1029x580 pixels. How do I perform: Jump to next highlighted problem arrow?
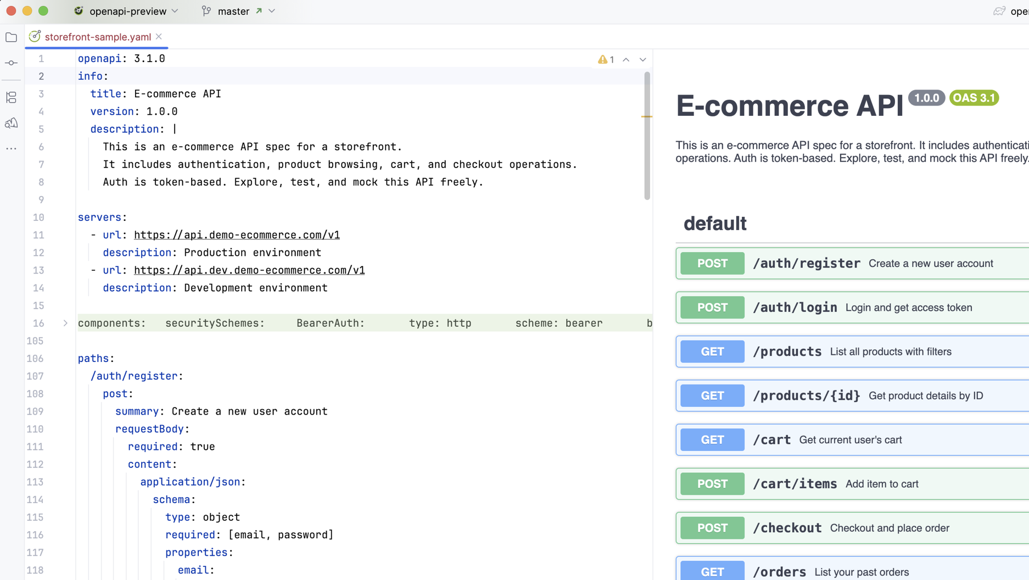(x=642, y=59)
